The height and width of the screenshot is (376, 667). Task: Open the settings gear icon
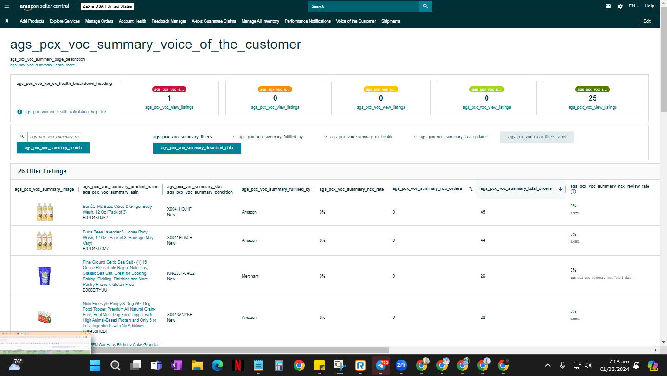click(620, 6)
